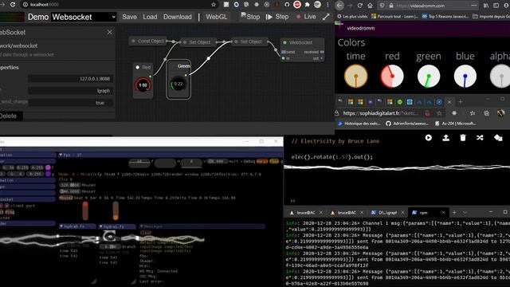Step the graph once

tap(277, 17)
